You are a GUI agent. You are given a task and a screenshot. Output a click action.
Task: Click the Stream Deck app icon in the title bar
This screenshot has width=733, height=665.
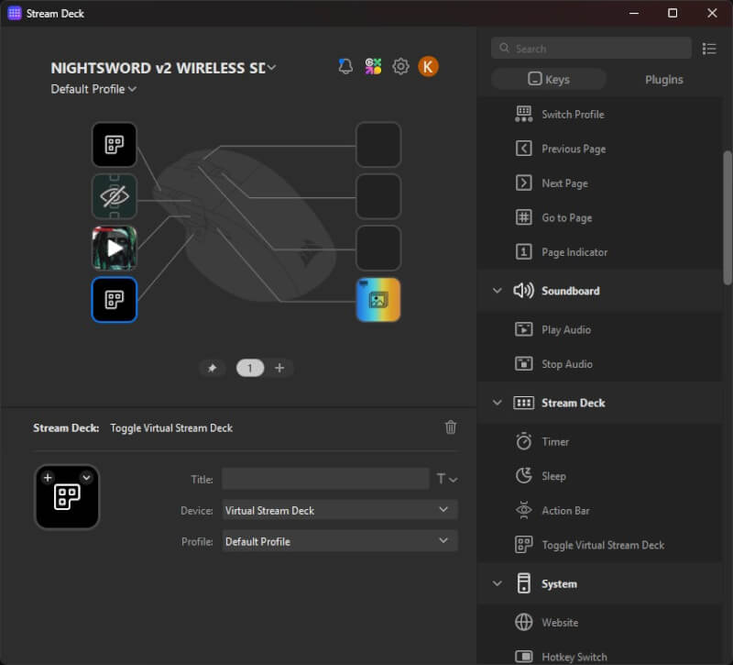[15, 13]
